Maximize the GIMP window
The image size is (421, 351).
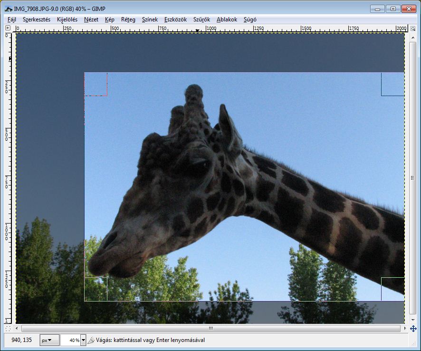point(393,9)
